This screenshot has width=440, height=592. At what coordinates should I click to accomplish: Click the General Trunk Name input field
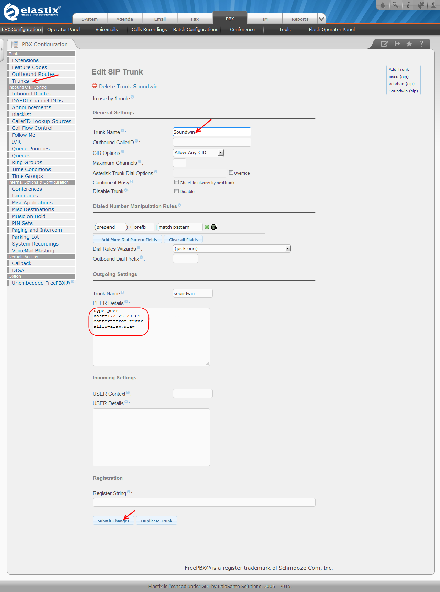pos(212,132)
